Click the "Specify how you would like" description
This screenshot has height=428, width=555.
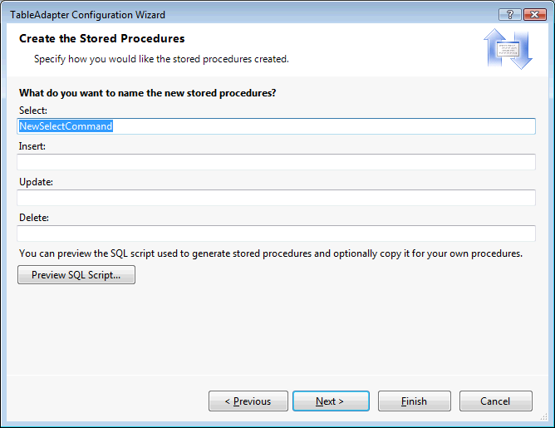pos(161,60)
